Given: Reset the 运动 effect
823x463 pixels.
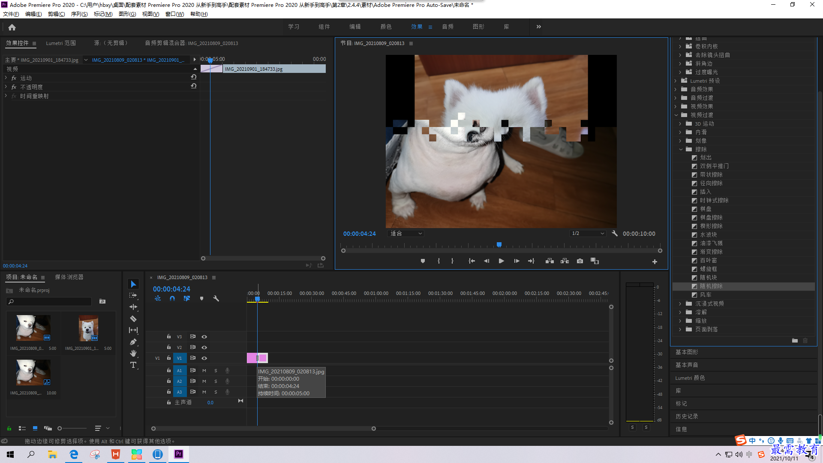Looking at the screenshot, I should tap(194, 77).
